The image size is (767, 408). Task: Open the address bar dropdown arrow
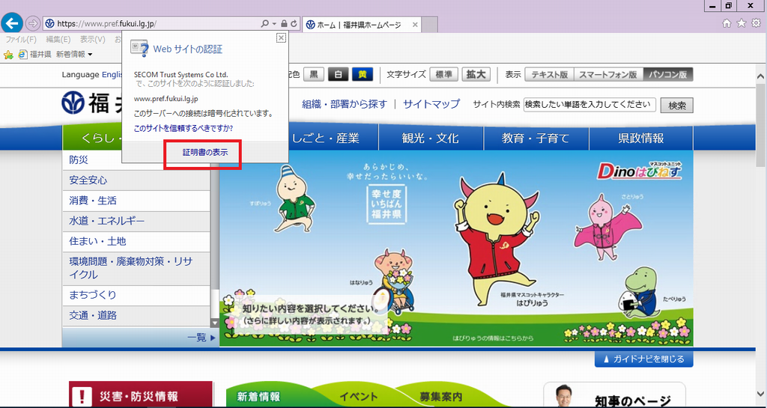tap(274, 23)
